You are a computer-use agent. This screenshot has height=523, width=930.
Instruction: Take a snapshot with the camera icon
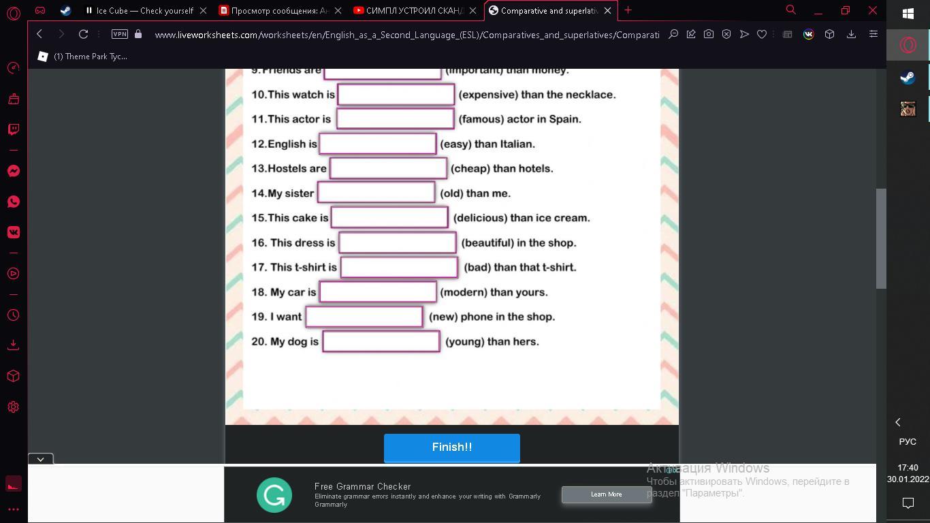[709, 34]
